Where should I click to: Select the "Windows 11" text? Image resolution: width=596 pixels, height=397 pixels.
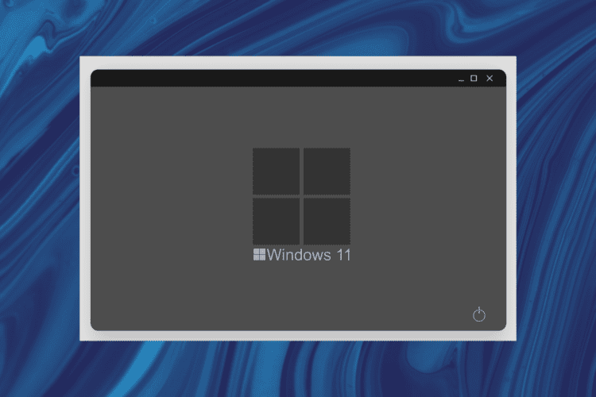tap(308, 255)
